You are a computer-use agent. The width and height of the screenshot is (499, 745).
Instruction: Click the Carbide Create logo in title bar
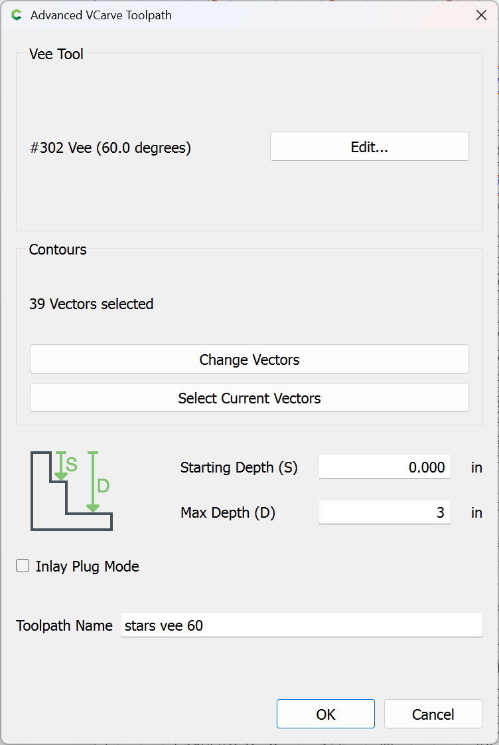pyautogui.click(x=17, y=15)
